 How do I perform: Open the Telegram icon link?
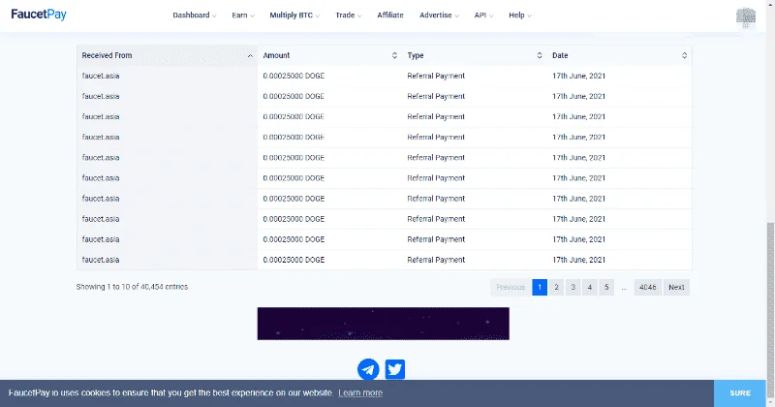coord(368,369)
